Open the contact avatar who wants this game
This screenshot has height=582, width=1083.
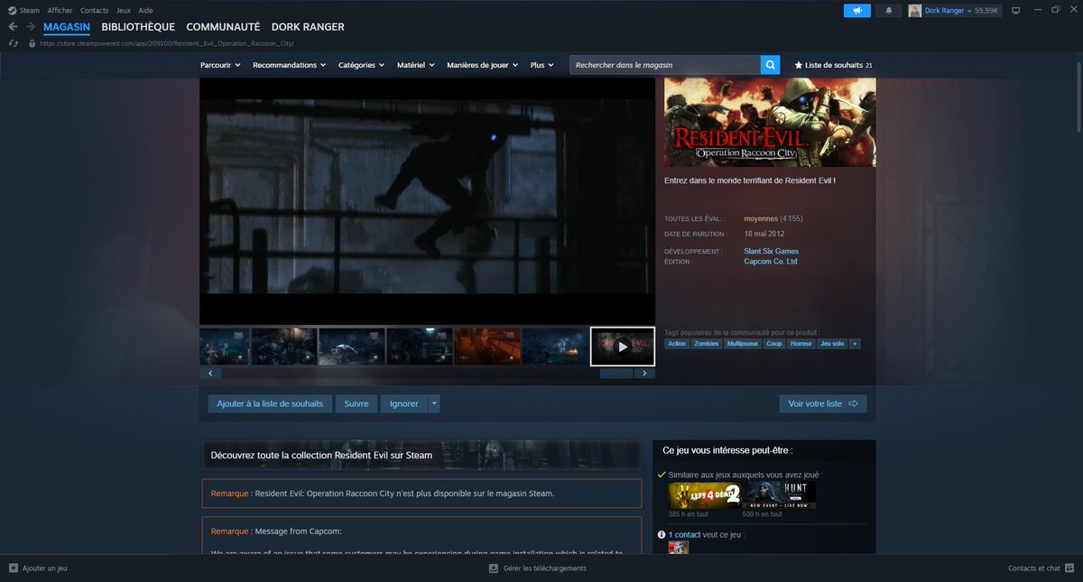point(678,547)
